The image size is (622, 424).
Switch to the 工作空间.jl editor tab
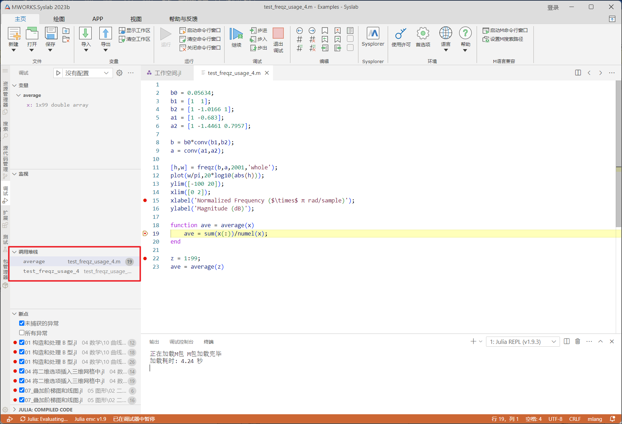click(168, 73)
